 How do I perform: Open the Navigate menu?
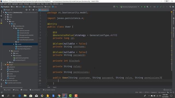tap(15, 4)
